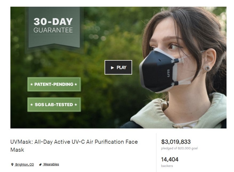This screenshot has height=172, width=234.
Task: Click the play triangle icon
Action: point(112,68)
